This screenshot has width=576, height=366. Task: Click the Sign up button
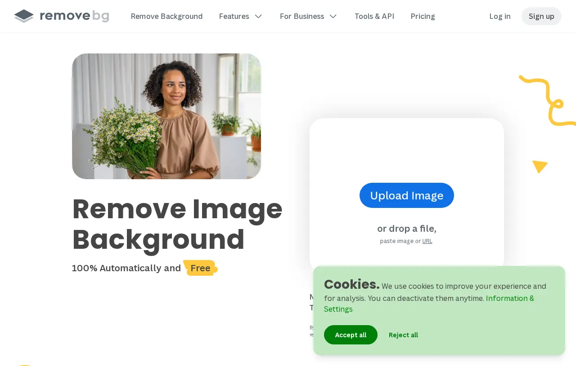[541, 16]
